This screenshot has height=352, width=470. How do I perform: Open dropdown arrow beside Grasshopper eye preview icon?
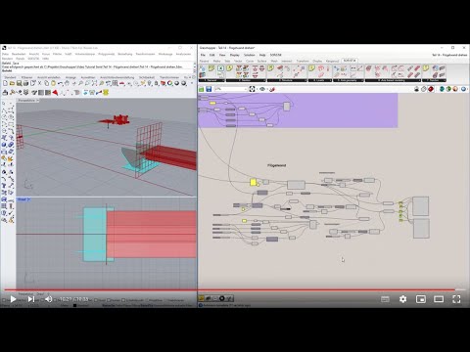tap(266, 89)
